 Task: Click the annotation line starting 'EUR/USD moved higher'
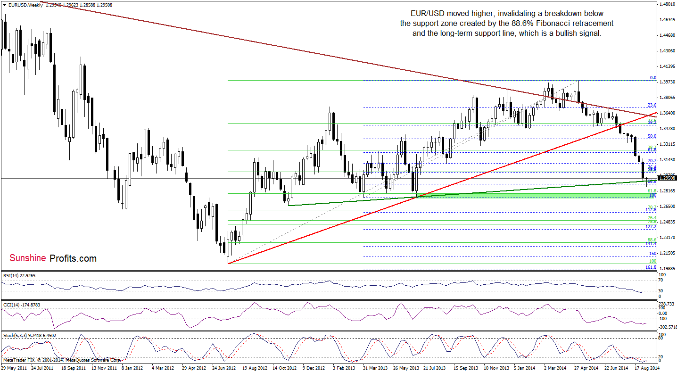[x=507, y=13]
